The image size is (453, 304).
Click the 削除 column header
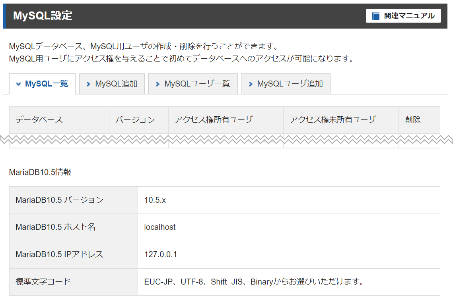tap(419, 120)
